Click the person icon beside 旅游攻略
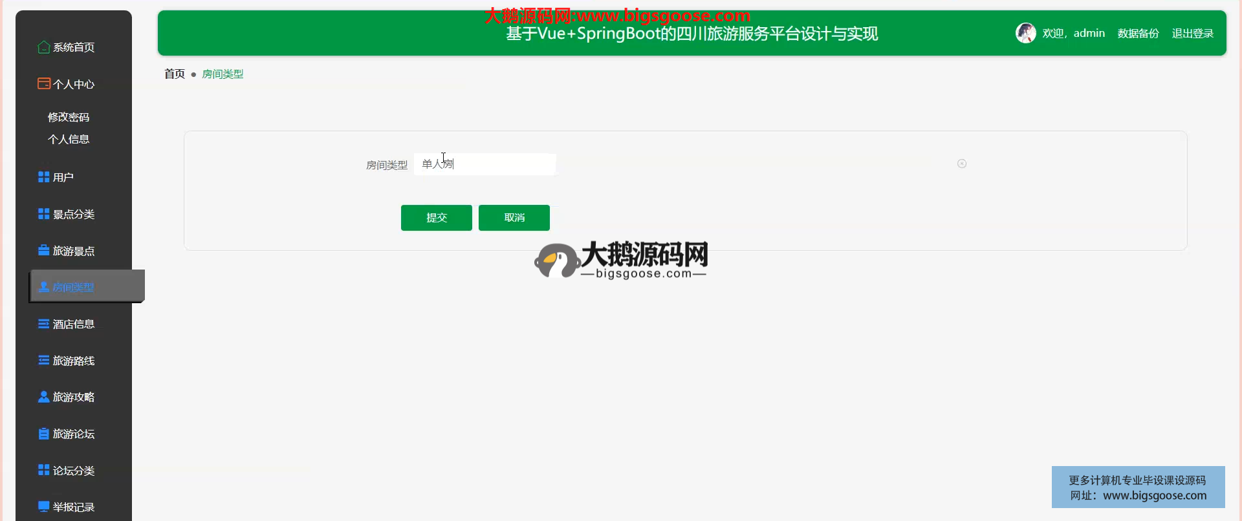Screen dimensions: 1242x521 (43, 397)
